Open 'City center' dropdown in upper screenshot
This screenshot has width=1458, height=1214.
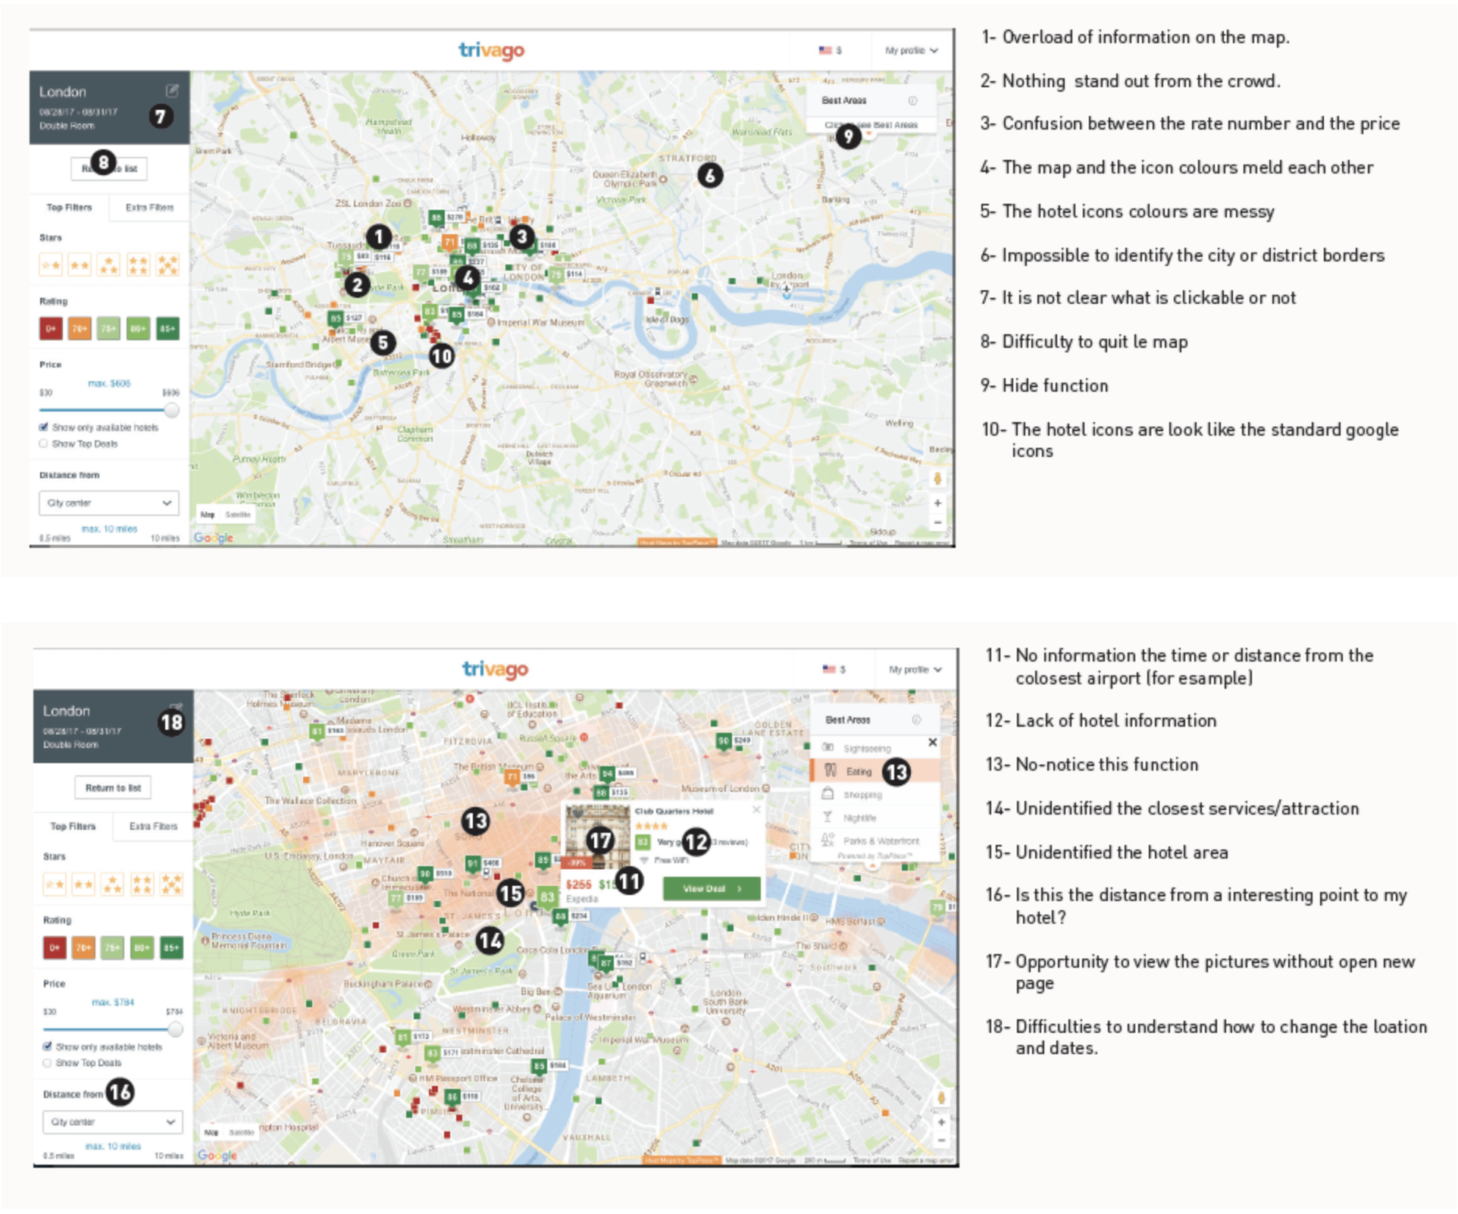(x=108, y=502)
